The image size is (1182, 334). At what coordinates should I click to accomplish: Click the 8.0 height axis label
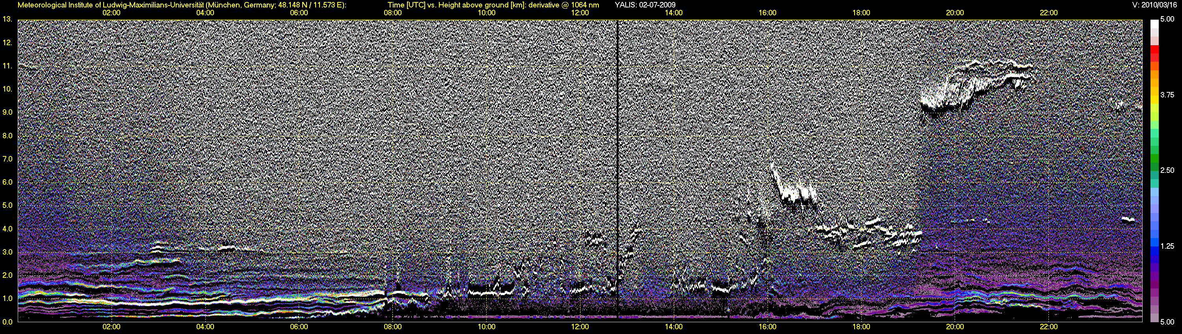coord(7,136)
